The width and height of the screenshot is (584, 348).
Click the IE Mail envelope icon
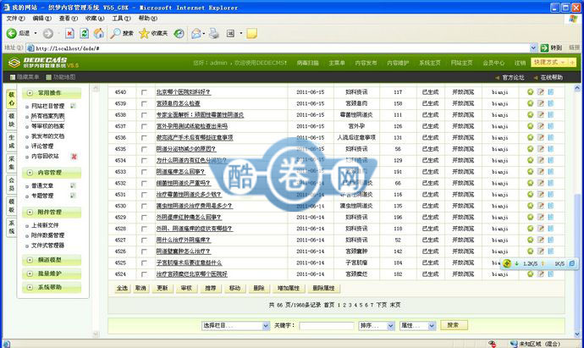click(196, 34)
